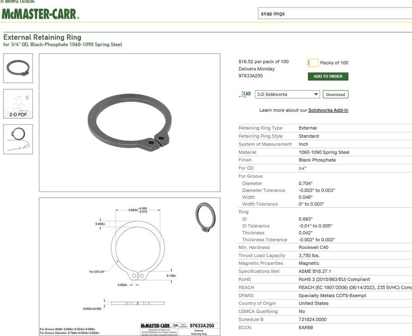The height and width of the screenshot is (336, 412).
Task: Click the part number 97633A250 under delivery info
Action: pos(251,76)
